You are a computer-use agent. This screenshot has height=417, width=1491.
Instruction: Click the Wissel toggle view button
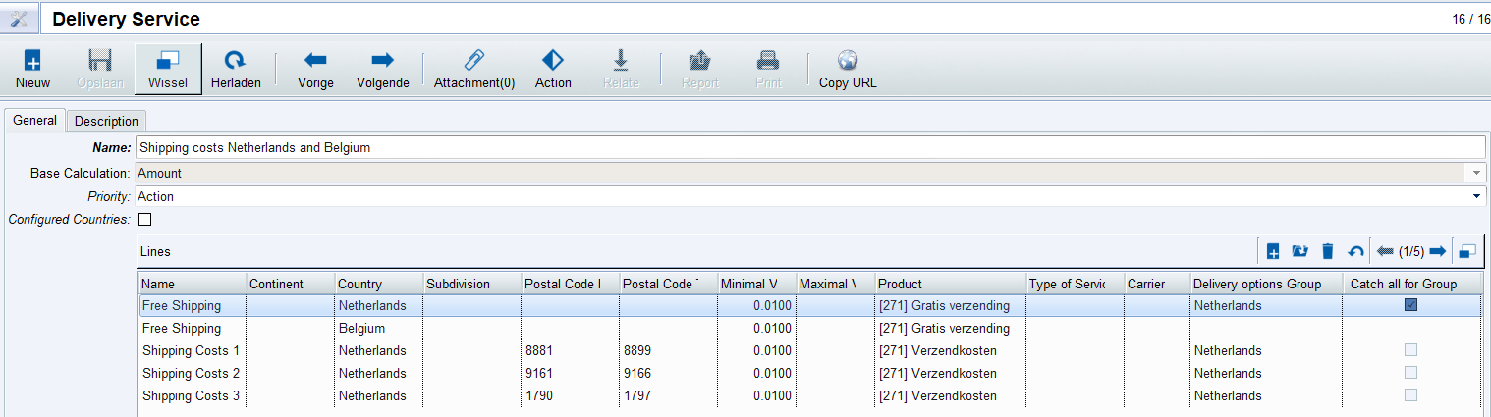tap(168, 67)
